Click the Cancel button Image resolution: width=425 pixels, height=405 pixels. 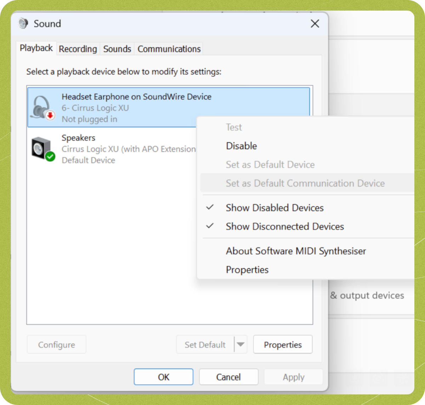coord(228,377)
